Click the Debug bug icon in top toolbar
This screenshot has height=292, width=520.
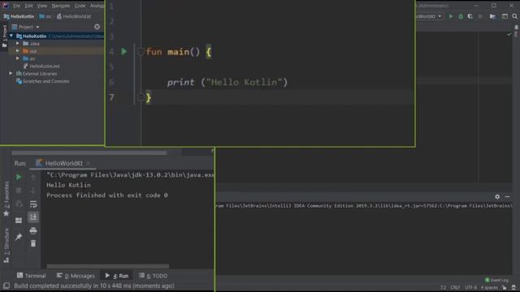[461, 16]
